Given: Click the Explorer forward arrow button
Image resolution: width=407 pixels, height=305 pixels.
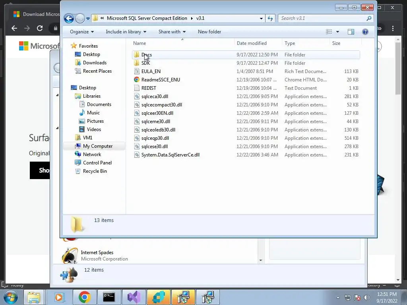Looking at the screenshot, I should [x=80, y=18].
